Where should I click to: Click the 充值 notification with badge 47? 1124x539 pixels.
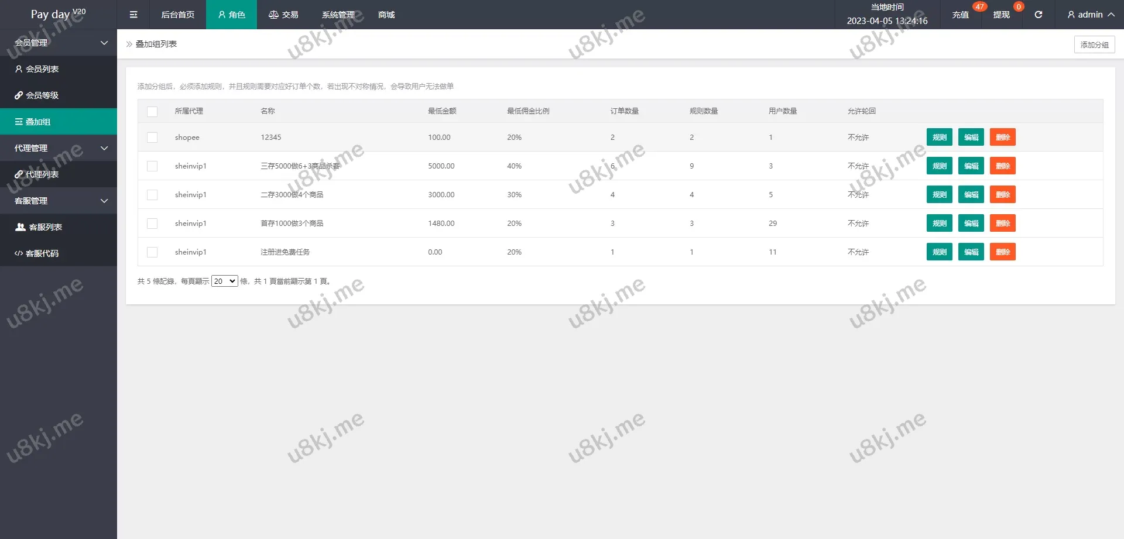(960, 15)
